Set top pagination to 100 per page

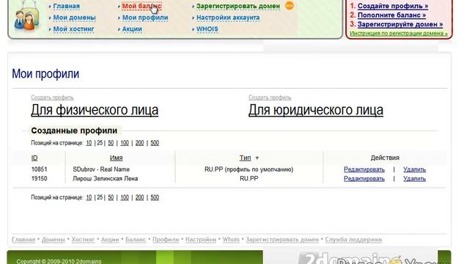[125, 143]
